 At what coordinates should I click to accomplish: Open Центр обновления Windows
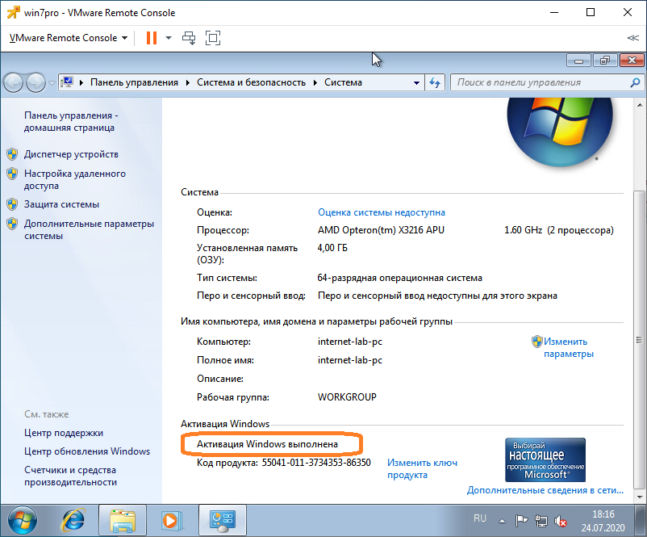coord(87,451)
